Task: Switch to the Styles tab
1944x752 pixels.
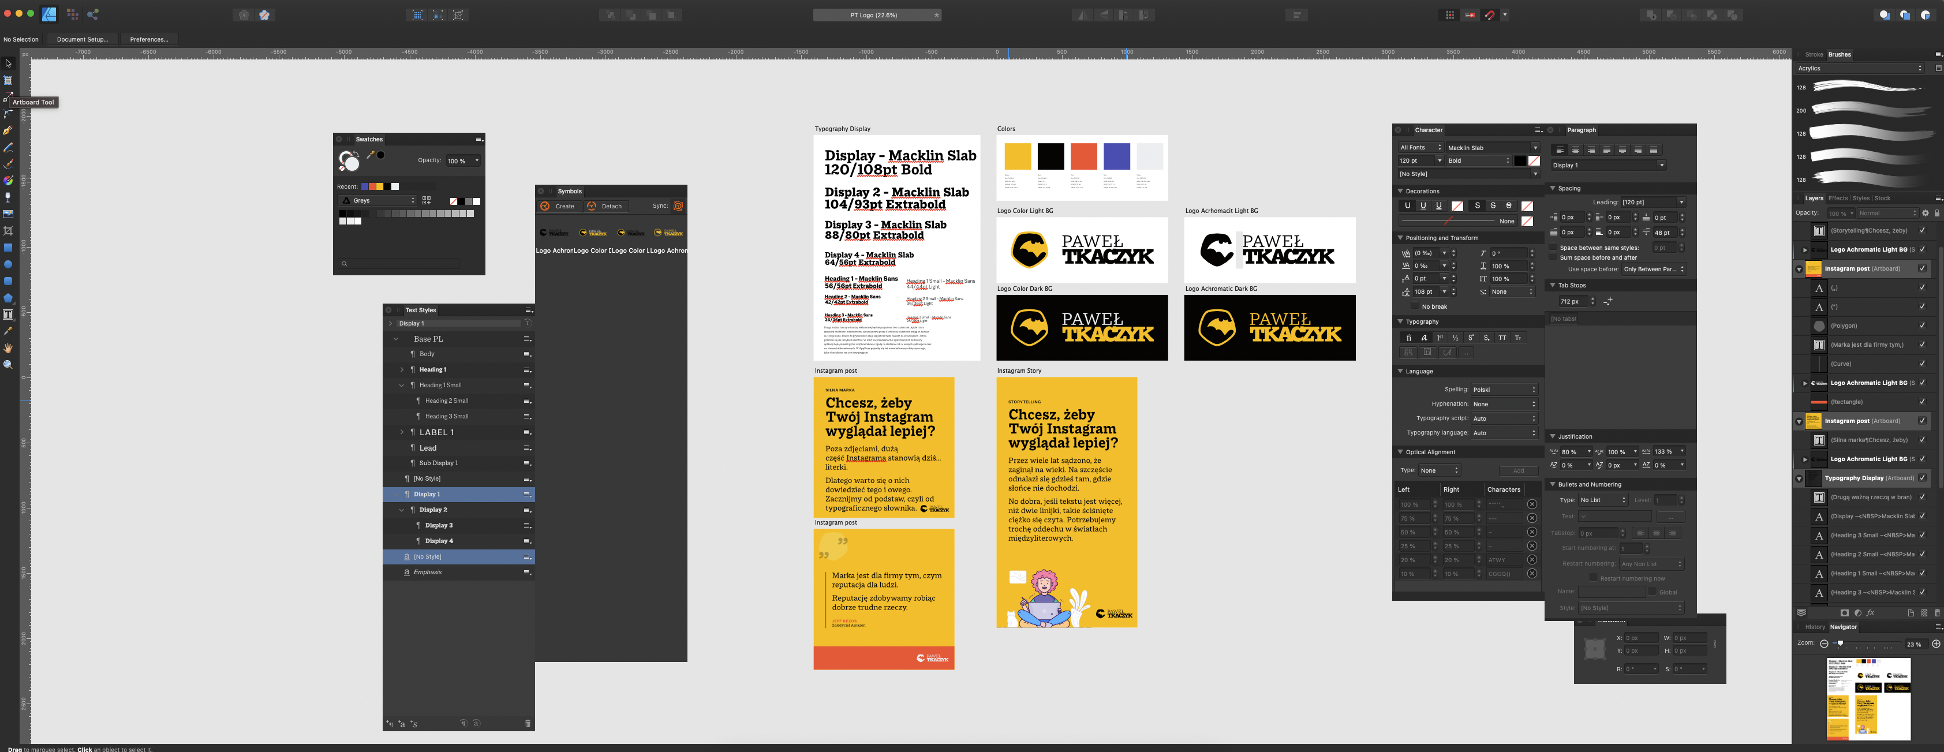Action: (x=1861, y=199)
